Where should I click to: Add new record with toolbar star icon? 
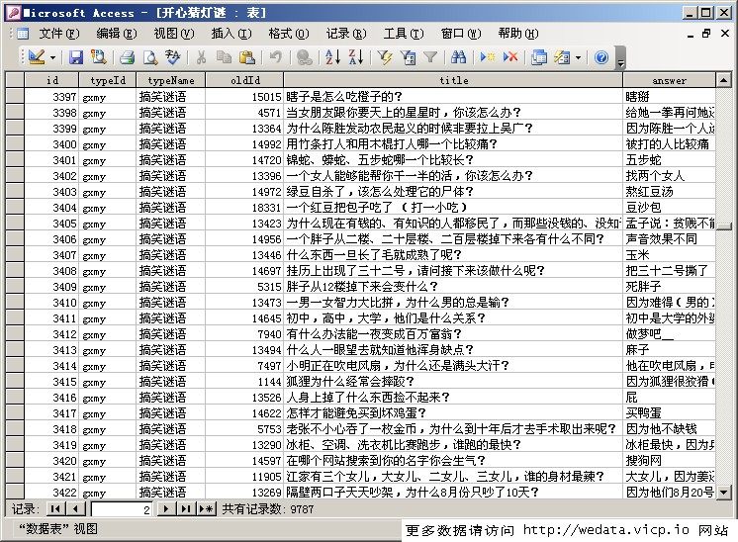click(487, 57)
